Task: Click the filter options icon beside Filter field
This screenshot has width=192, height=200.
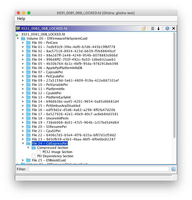Action: point(173,169)
